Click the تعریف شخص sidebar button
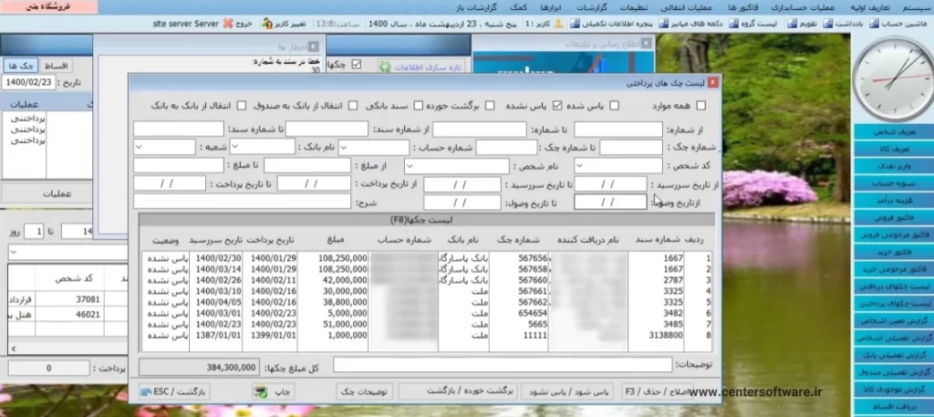 point(894,131)
